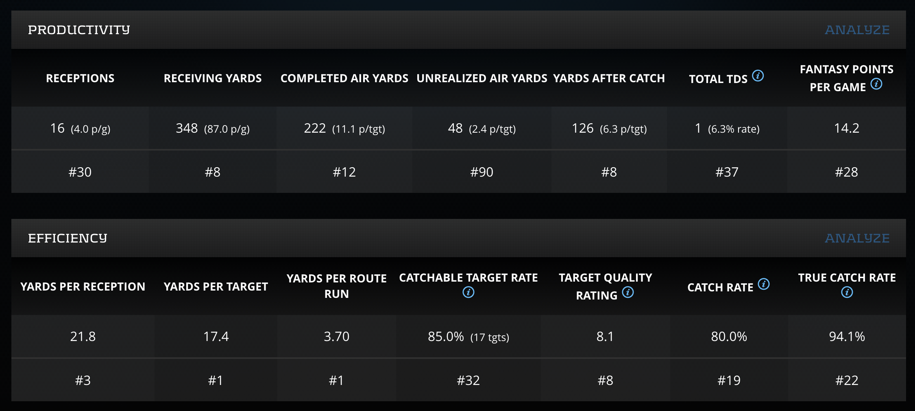Select the Completed Air Yards header
The image size is (915, 411).
click(344, 78)
